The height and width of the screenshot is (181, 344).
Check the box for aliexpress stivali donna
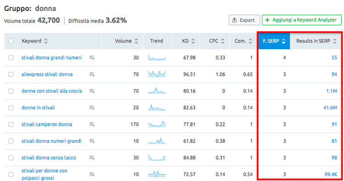coord(11,74)
